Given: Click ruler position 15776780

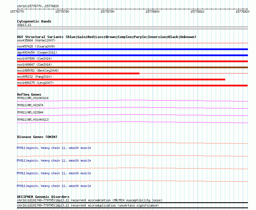Looking at the screenshot, I should point(62,12).
